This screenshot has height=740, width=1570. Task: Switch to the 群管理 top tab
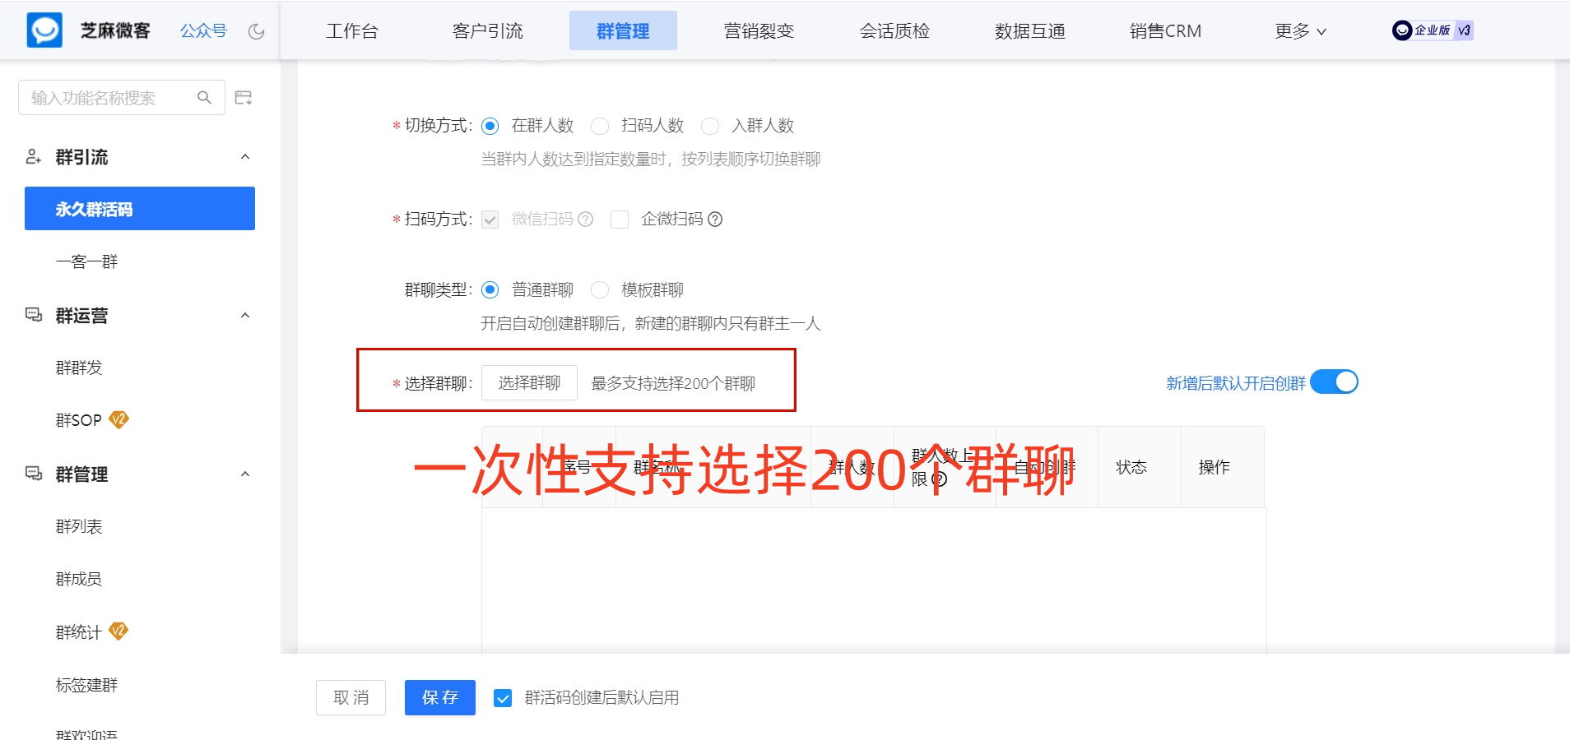pyautogui.click(x=623, y=31)
